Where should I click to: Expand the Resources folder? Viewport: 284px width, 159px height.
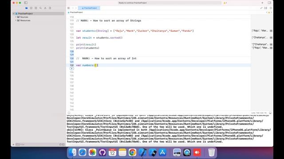click(16, 20)
